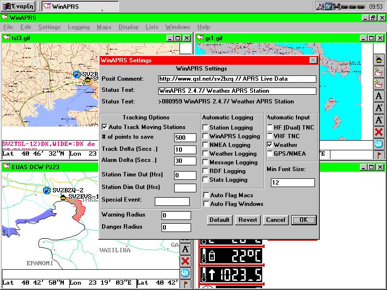
Task: Enable Auto Flag Windows checkbox
Action: coord(206,203)
